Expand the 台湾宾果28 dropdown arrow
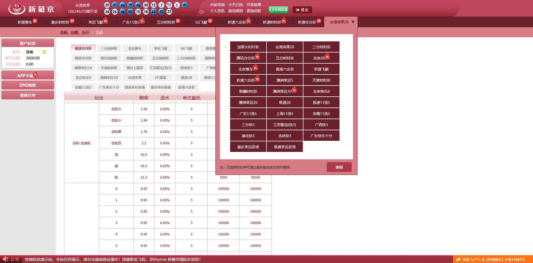 pyautogui.click(x=353, y=22)
